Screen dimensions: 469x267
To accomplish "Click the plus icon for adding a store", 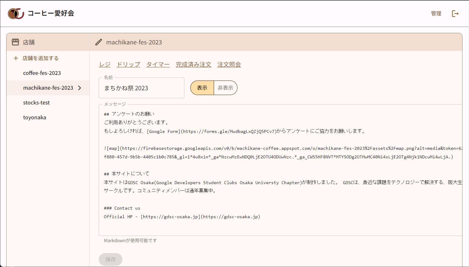I will point(16,58).
